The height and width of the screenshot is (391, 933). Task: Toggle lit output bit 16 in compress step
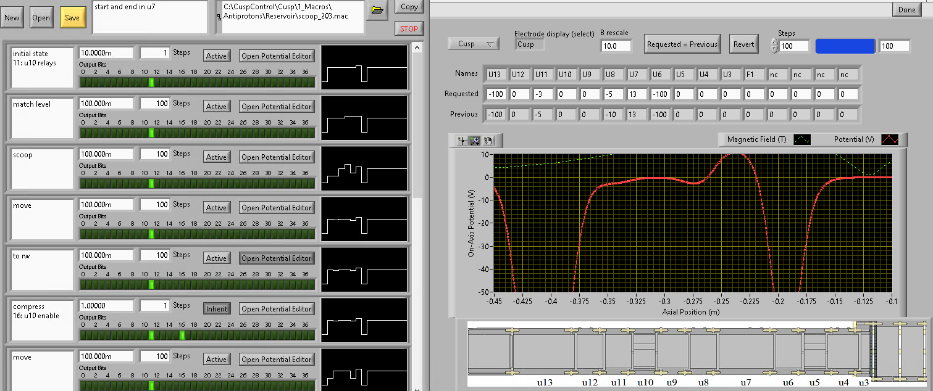click(182, 335)
